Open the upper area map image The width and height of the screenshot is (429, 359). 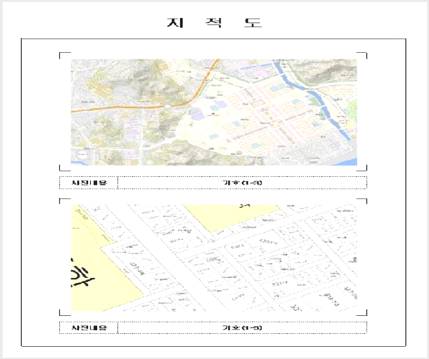pyautogui.click(x=214, y=112)
